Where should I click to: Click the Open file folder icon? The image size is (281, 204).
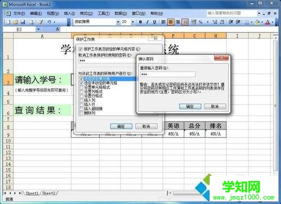tap(16, 22)
